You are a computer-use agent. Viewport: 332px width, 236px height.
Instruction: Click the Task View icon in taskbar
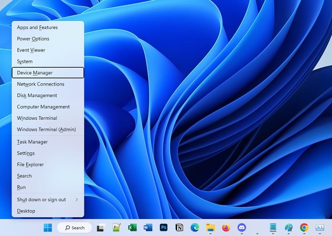pos(101,228)
